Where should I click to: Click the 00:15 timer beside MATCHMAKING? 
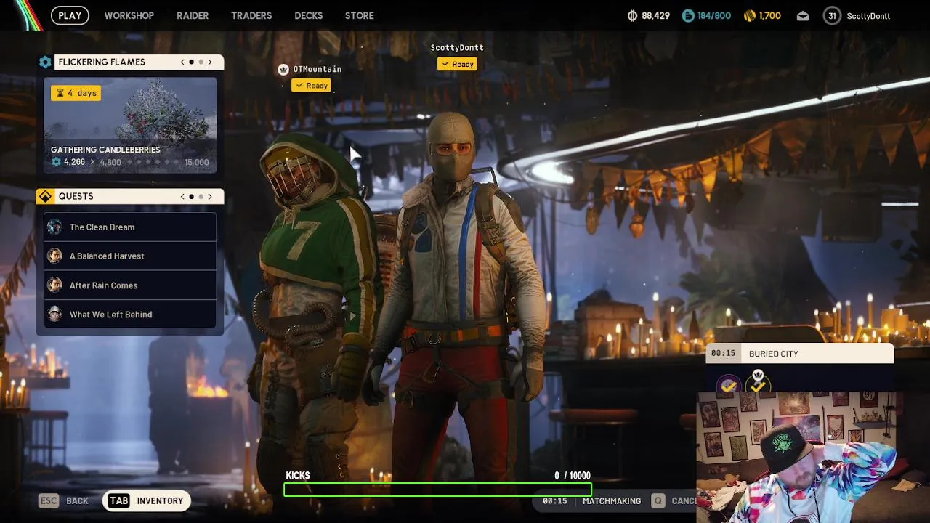(555, 501)
